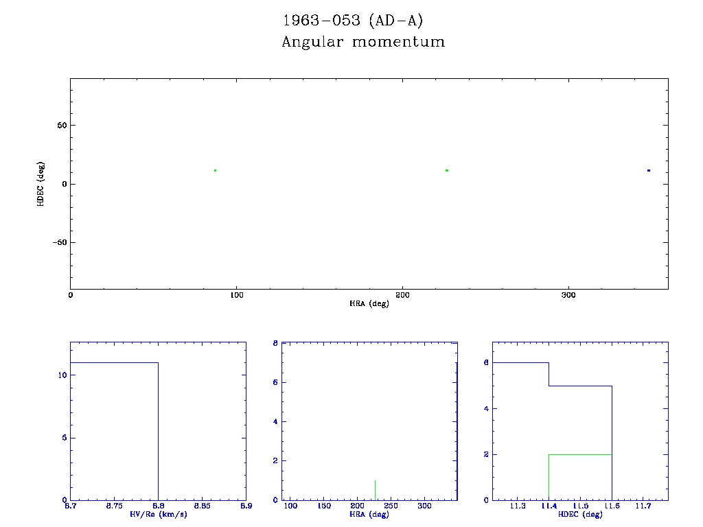Screen dimensions: 703x527
Task: Click the "8.8" tick label on HV/Re axis
Action: 158,506
